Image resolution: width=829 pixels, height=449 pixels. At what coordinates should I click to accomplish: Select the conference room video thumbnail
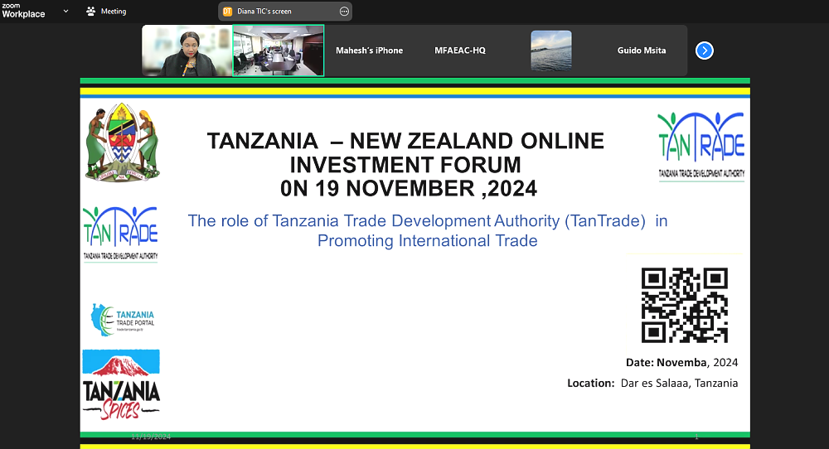[x=278, y=51]
